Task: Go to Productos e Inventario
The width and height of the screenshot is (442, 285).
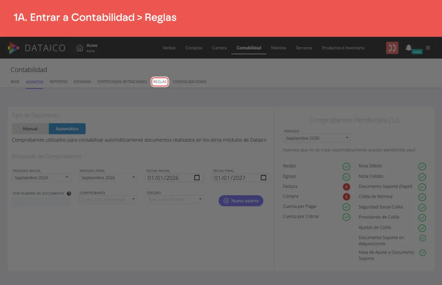Action: point(343,48)
